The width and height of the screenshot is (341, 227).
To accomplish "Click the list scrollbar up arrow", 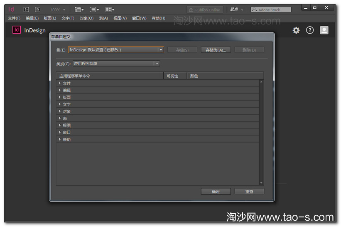I will (x=261, y=82).
